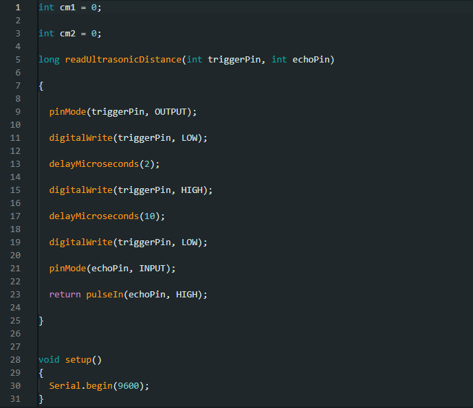Click the 'int cm2 = 0;' declaration
The height and width of the screenshot is (408, 473).
click(x=70, y=34)
